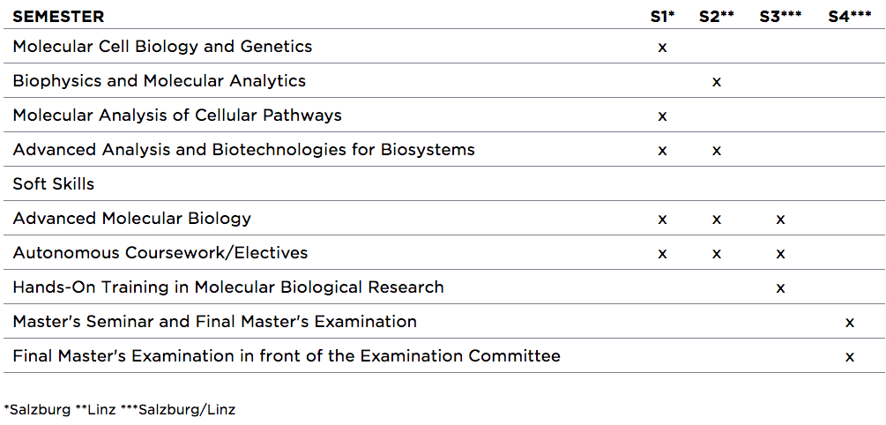Click the Salzburg Linz footnote text
886x425 pixels.
119,410
